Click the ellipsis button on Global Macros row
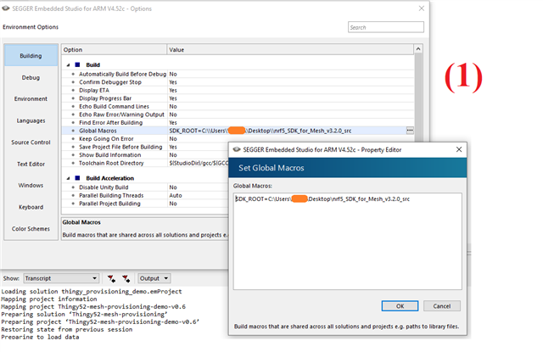 tap(410, 131)
